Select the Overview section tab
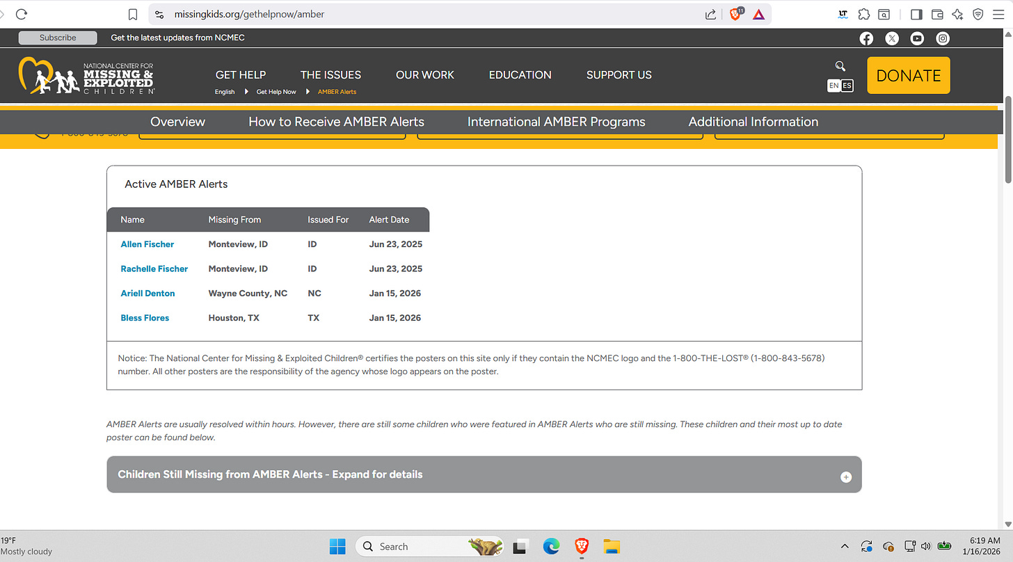Viewport: 1013px width, 562px height. tap(177, 122)
